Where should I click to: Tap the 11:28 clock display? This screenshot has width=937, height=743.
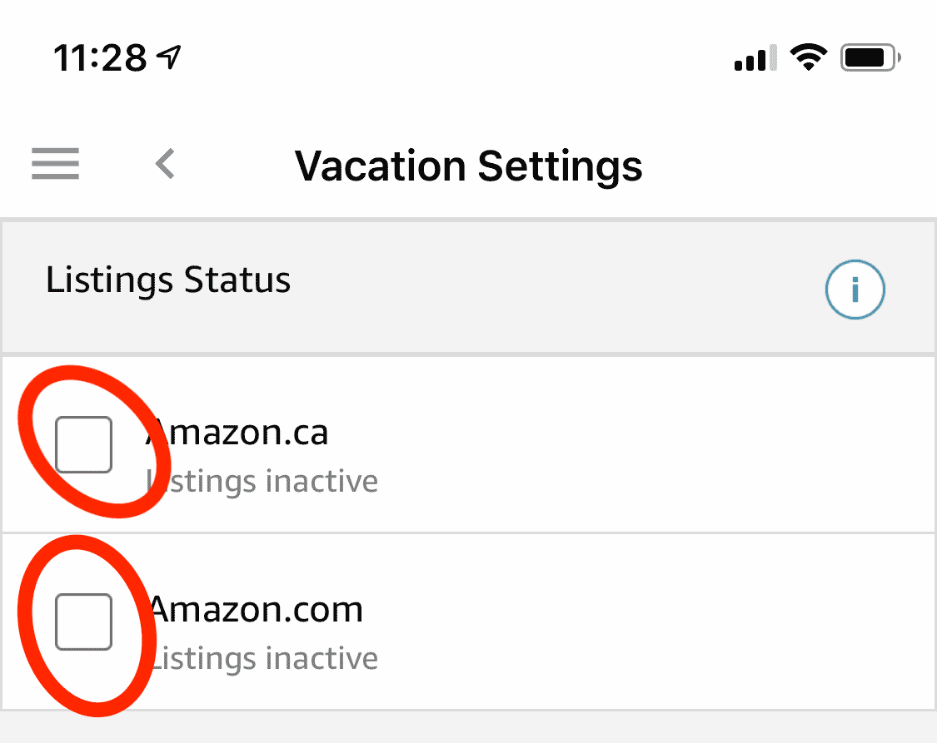[x=98, y=57]
